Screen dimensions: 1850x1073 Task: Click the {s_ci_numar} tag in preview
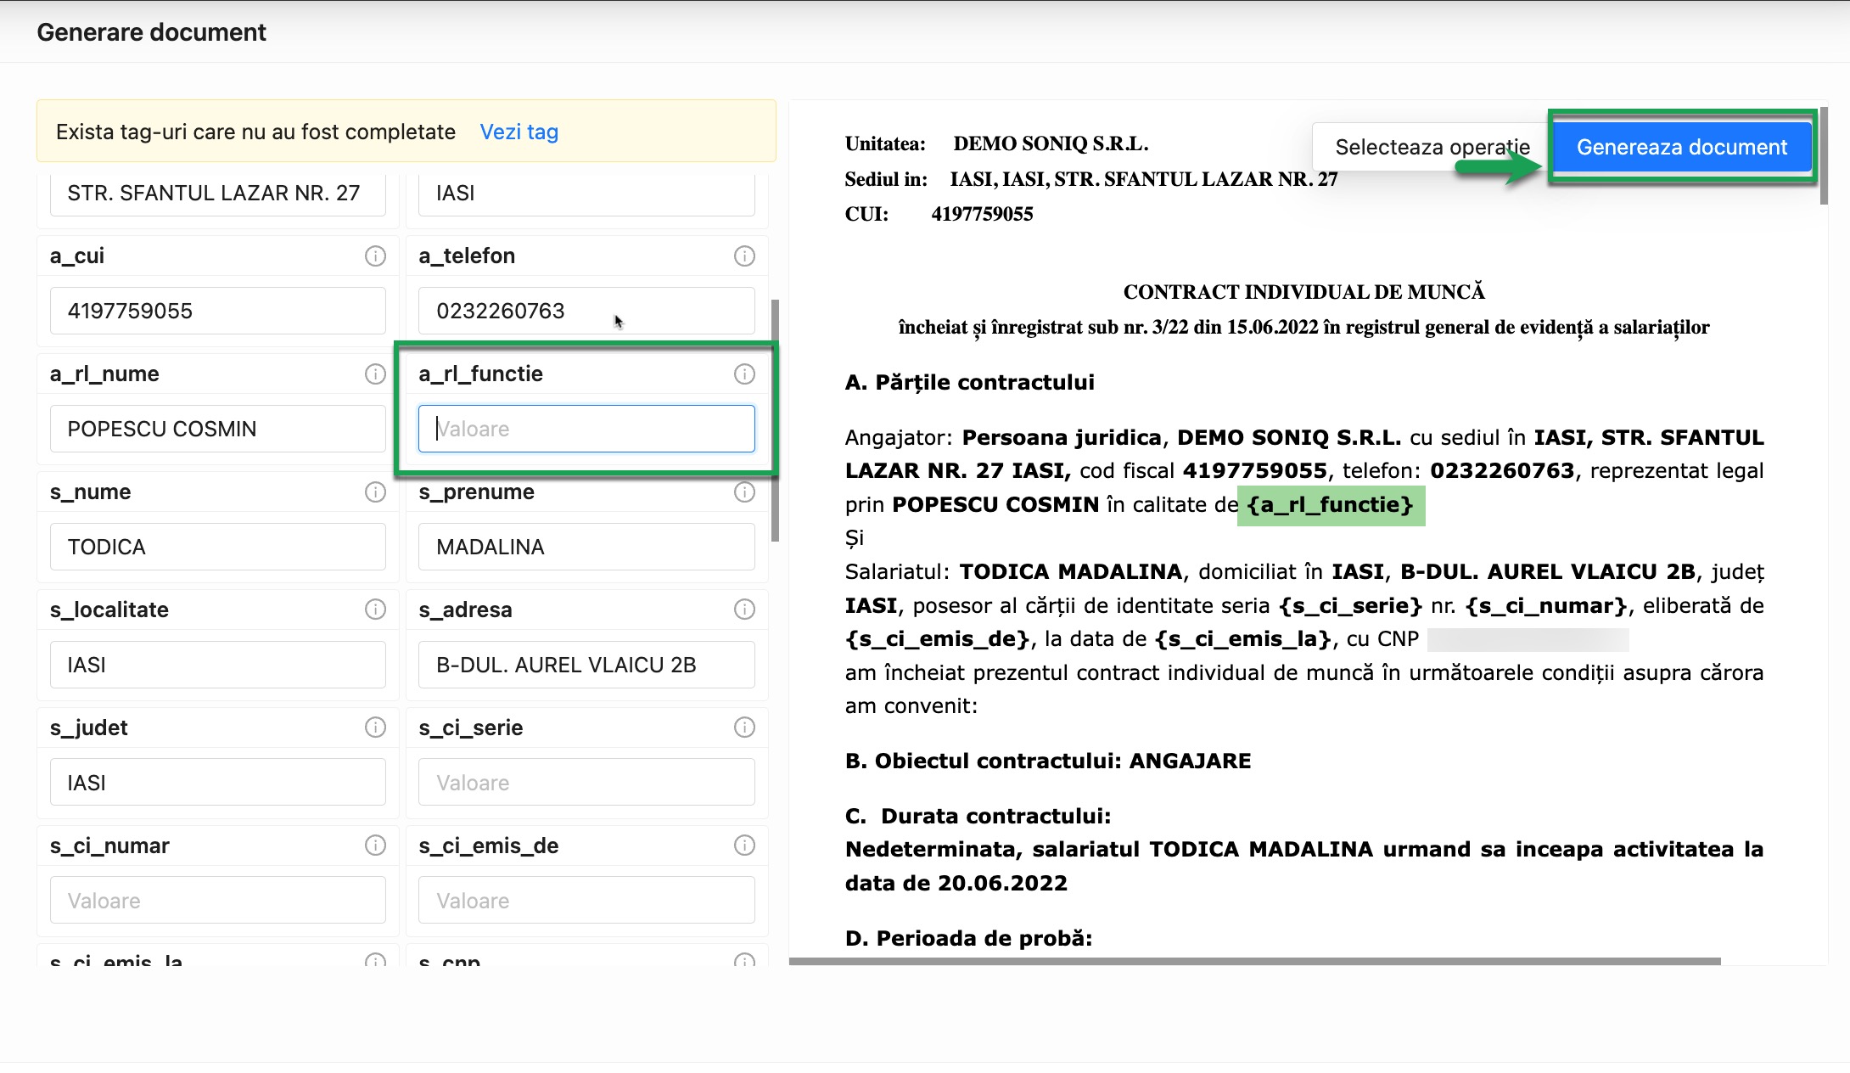[1547, 605]
